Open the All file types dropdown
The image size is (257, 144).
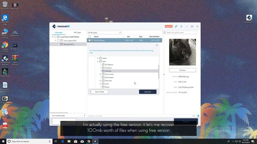104,33
